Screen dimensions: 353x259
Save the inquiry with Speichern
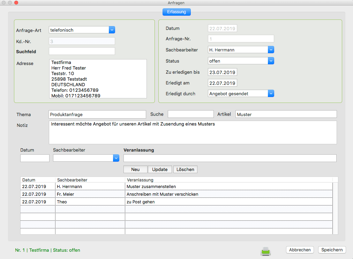point(332,250)
